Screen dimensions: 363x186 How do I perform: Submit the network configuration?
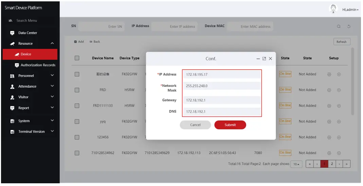pos(230,125)
